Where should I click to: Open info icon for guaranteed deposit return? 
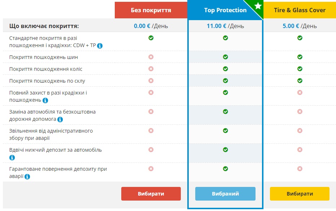[27, 176]
